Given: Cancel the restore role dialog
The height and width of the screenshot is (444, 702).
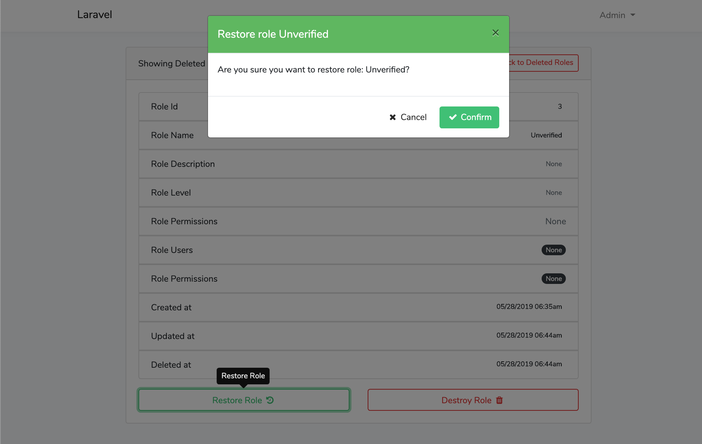Looking at the screenshot, I should click(x=408, y=117).
